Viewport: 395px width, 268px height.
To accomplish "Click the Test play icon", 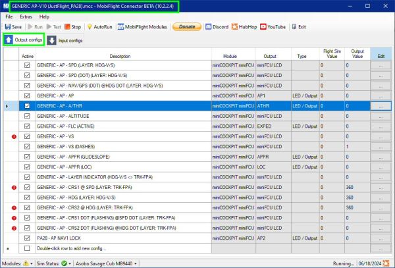I will coord(49,27).
